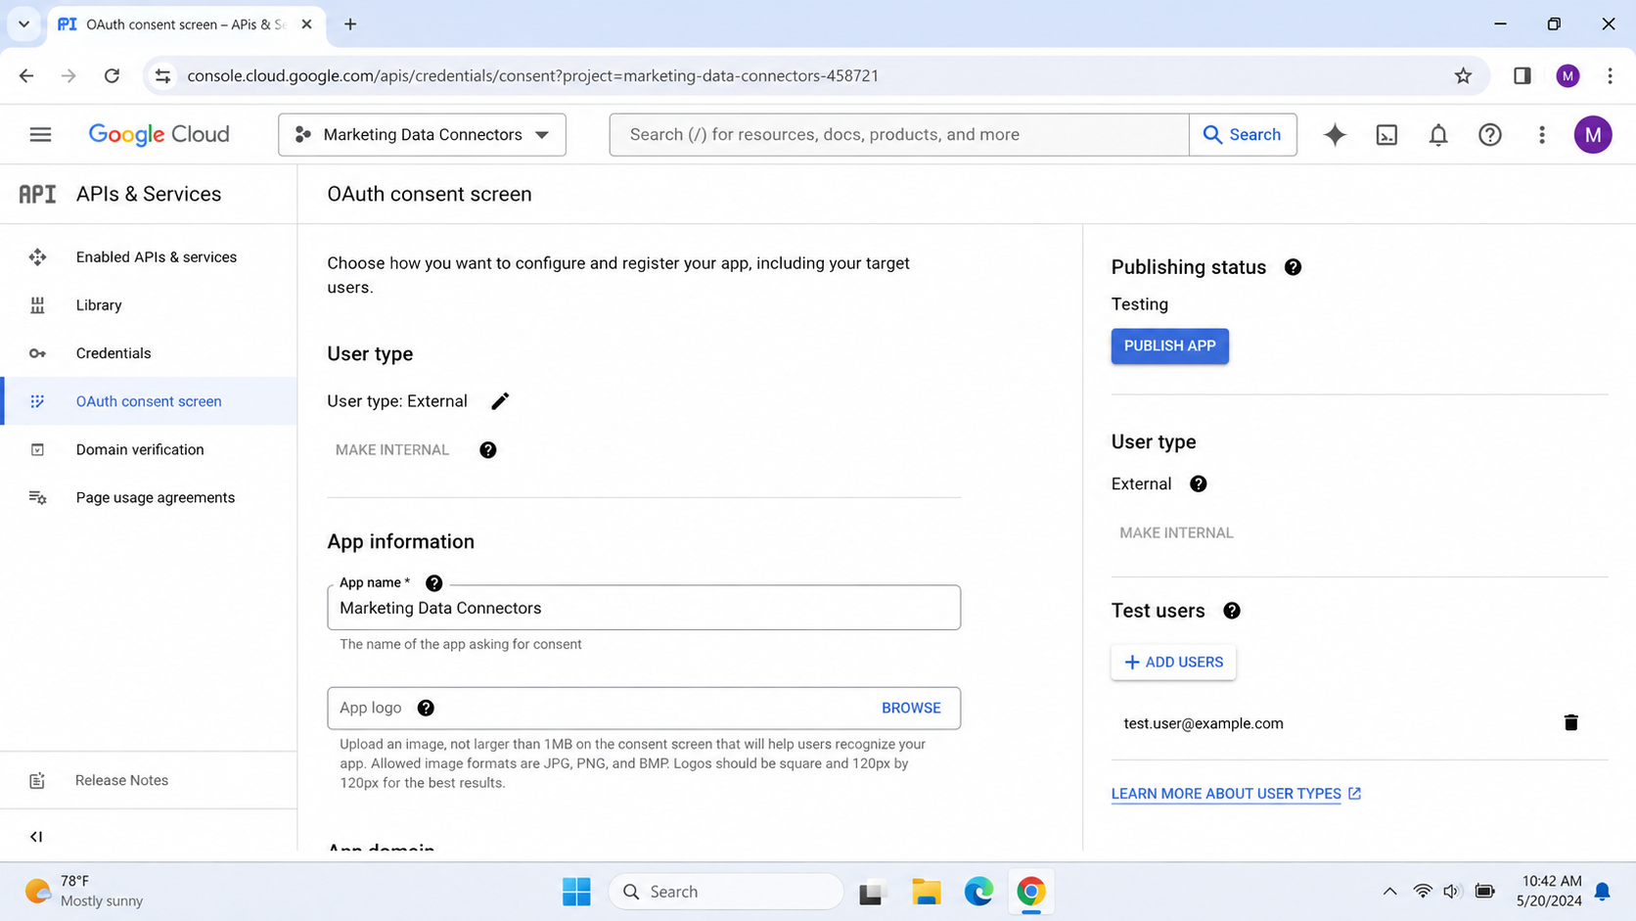Open File Explorer from taskbar
This screenshot has height=921, width=1636.
tap(926, 892)
